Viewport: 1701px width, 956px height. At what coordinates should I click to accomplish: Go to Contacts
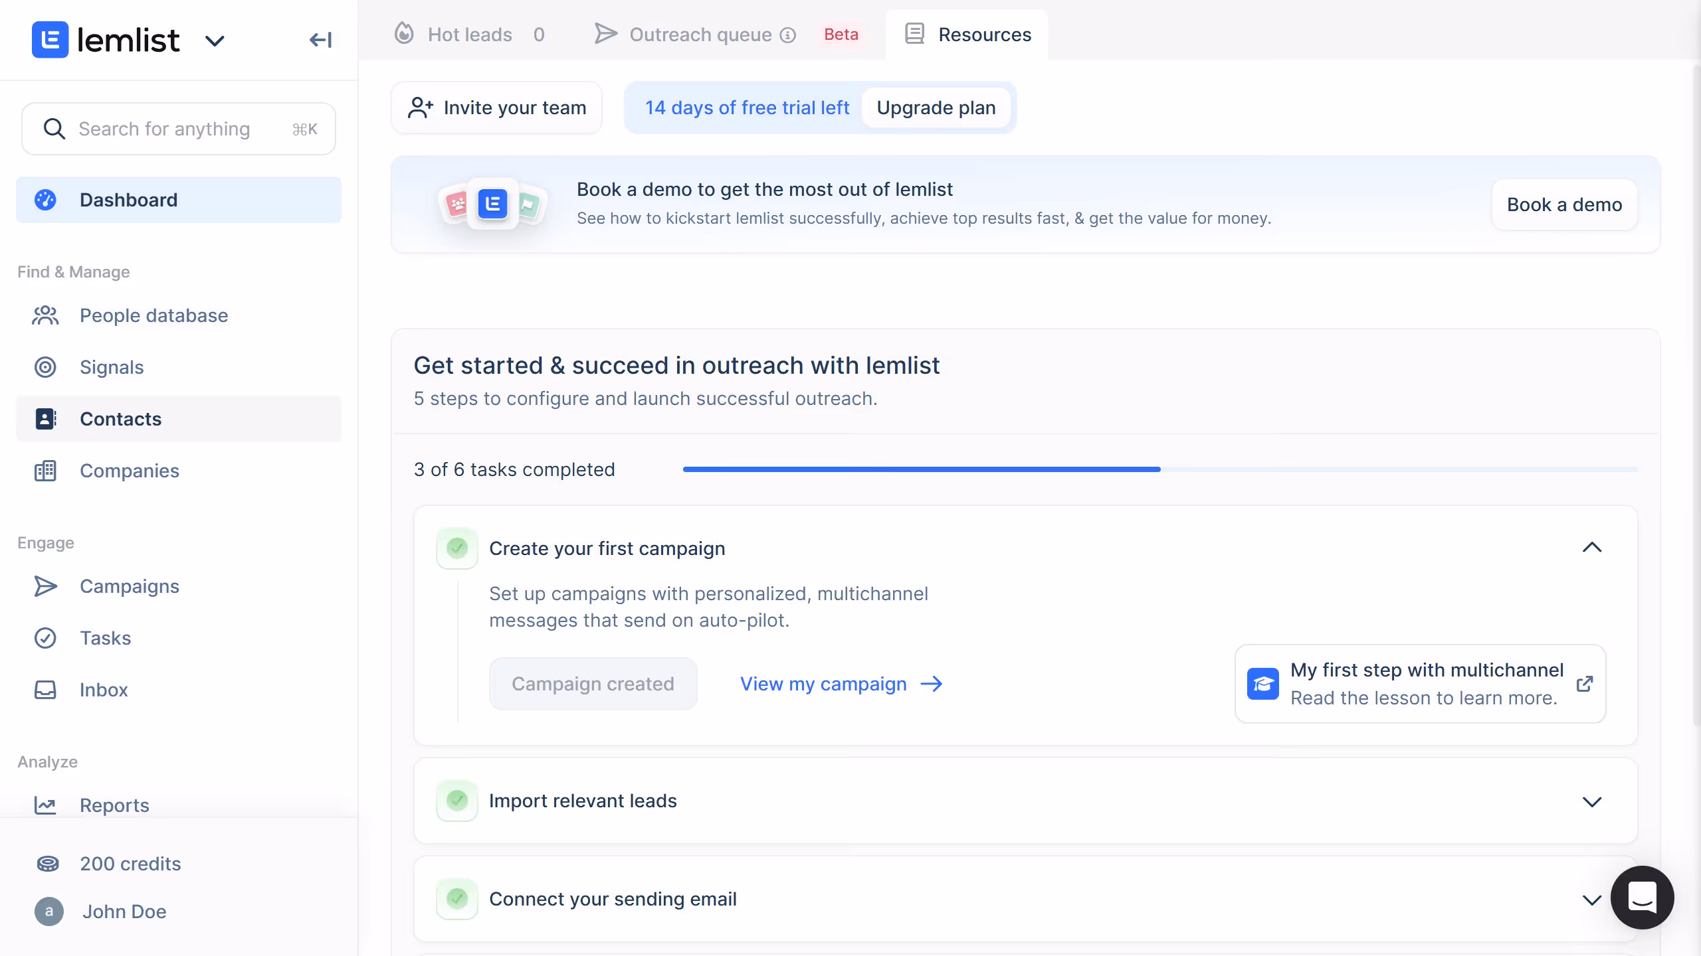pos(179,419)
